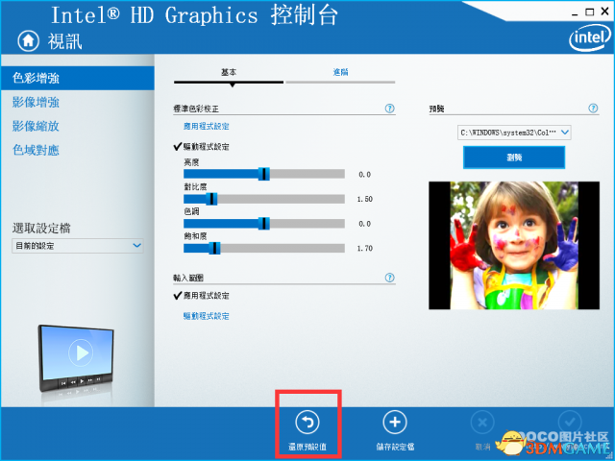Click the 對比度 contrast slider
The height and width of the screenshot is (461, 615).
[264, 199]
